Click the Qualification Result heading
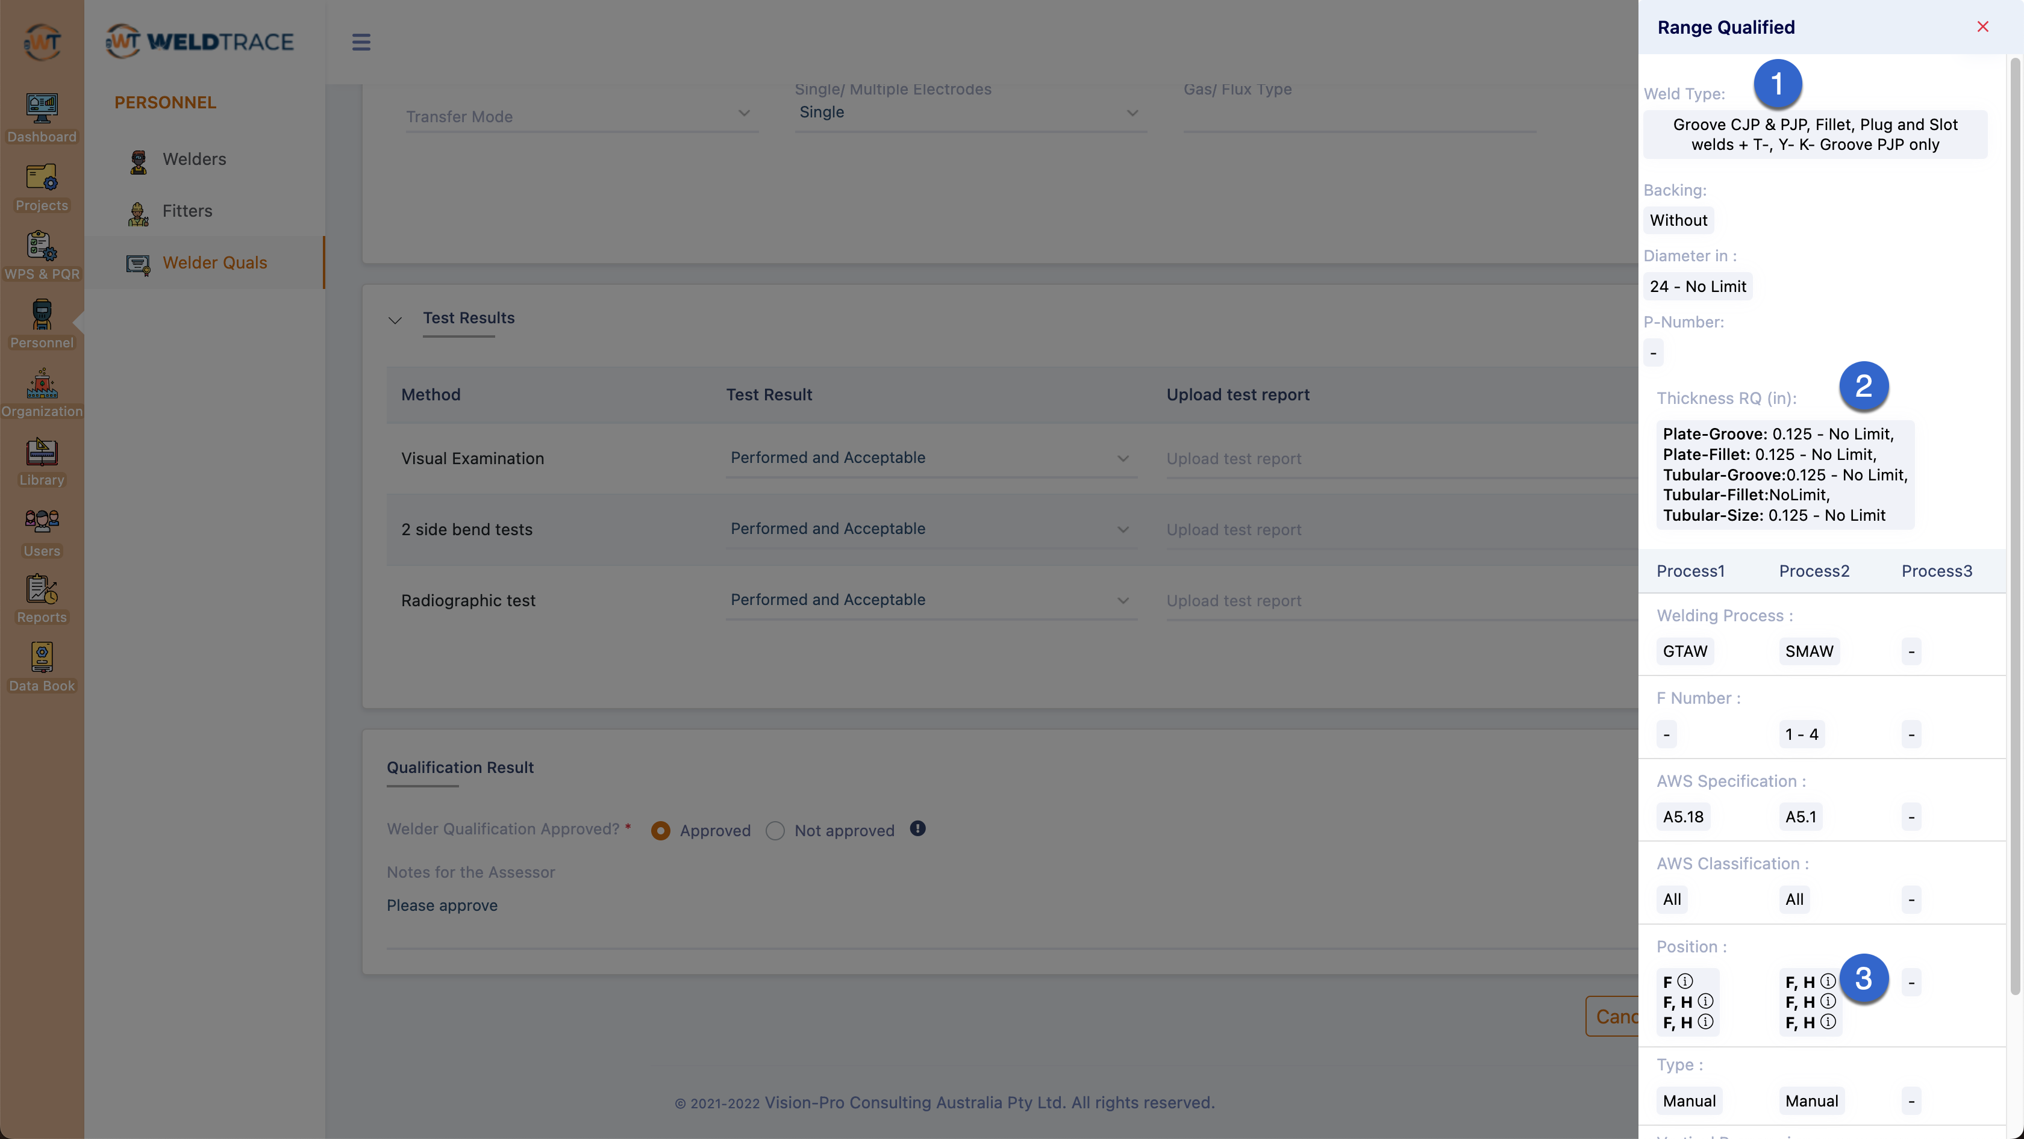This screenshot has height=1139, width=2024. [460, 767]
